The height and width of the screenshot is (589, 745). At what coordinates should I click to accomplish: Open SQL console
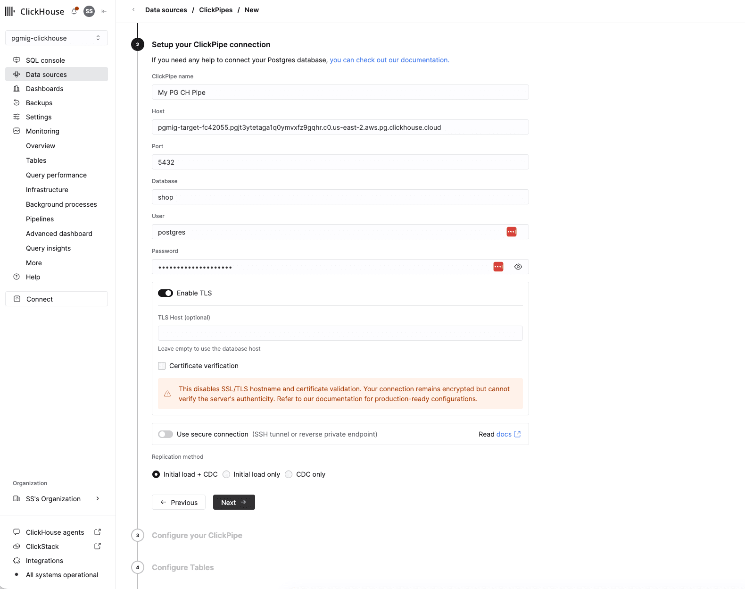(x=45, y=60)
